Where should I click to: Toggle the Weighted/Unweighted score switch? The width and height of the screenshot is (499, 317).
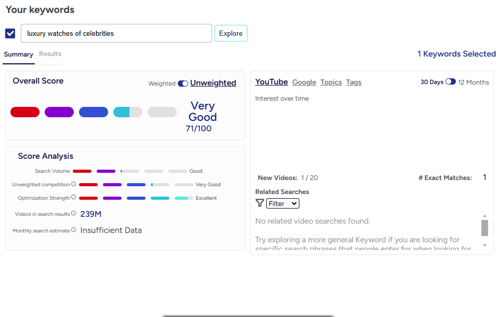tap(183, 84)
